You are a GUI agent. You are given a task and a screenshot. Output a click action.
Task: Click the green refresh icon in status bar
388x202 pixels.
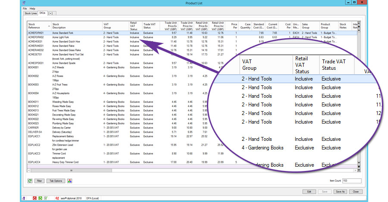click(x=41, y=198)
